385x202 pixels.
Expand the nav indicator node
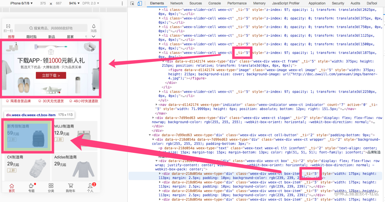tap(157, 105)
